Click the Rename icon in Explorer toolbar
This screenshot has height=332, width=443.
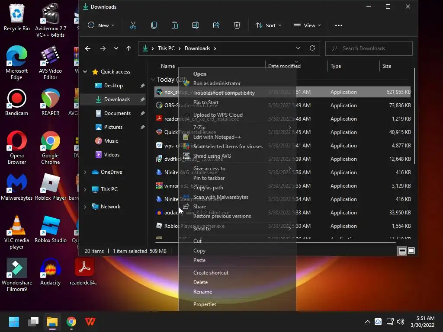pyautogui.click(x=196, y=26)
